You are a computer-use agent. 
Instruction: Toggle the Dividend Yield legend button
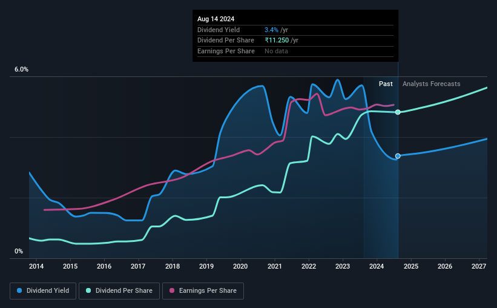click(43, 291)
